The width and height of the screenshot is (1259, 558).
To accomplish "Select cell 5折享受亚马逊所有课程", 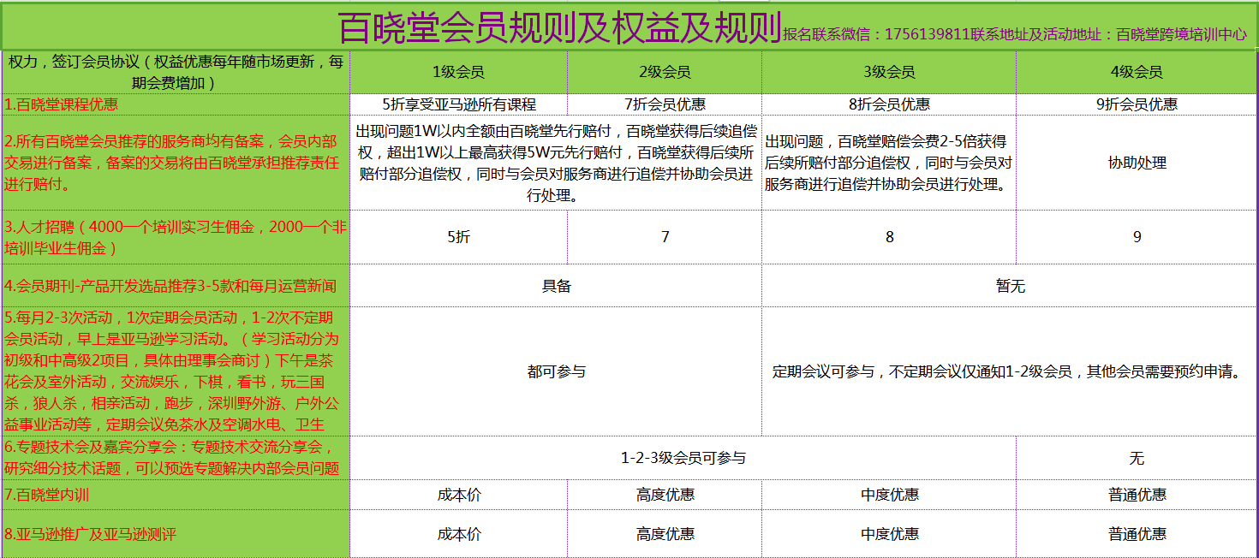I will point(458,104).
